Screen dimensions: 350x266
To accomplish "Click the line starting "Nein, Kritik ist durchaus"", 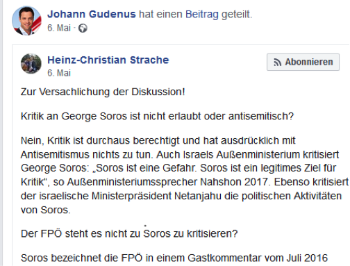I will click(x=158, y=140).
